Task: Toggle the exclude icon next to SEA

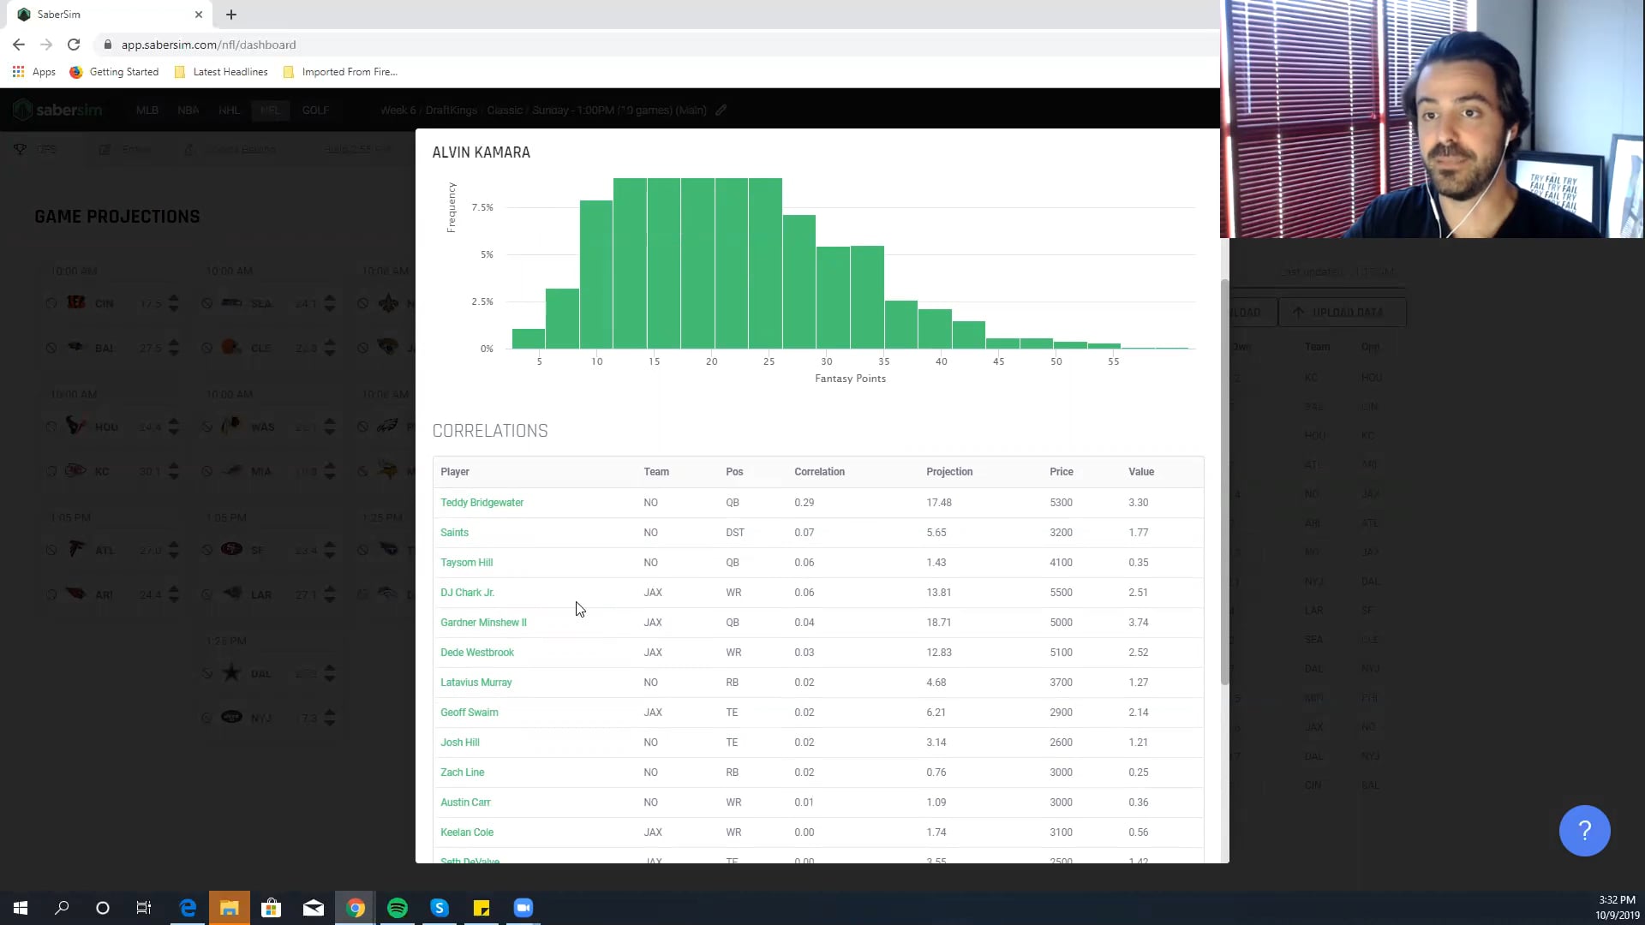Action: pyautogui.click(x=206, y=302)
